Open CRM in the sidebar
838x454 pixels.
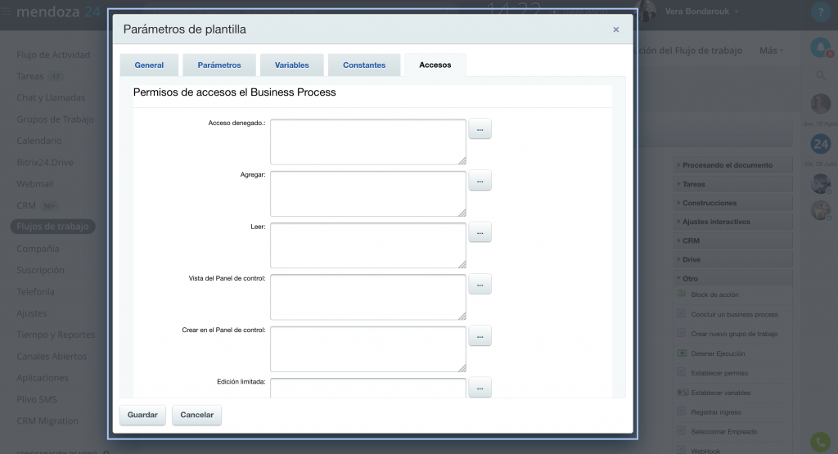pos(26,205)
